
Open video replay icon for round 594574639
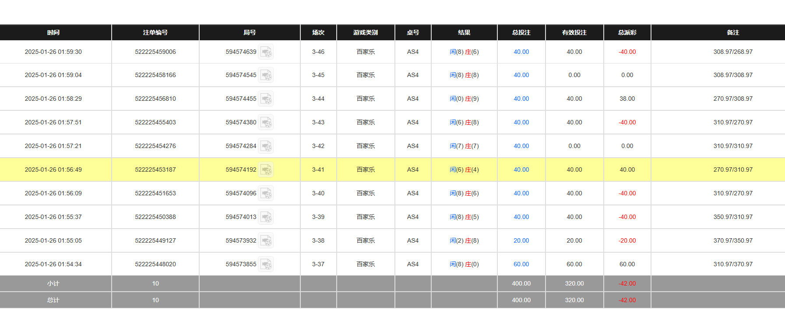(266, 52)
